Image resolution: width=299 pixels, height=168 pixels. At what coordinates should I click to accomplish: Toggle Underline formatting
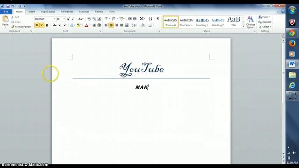point(47,25)
